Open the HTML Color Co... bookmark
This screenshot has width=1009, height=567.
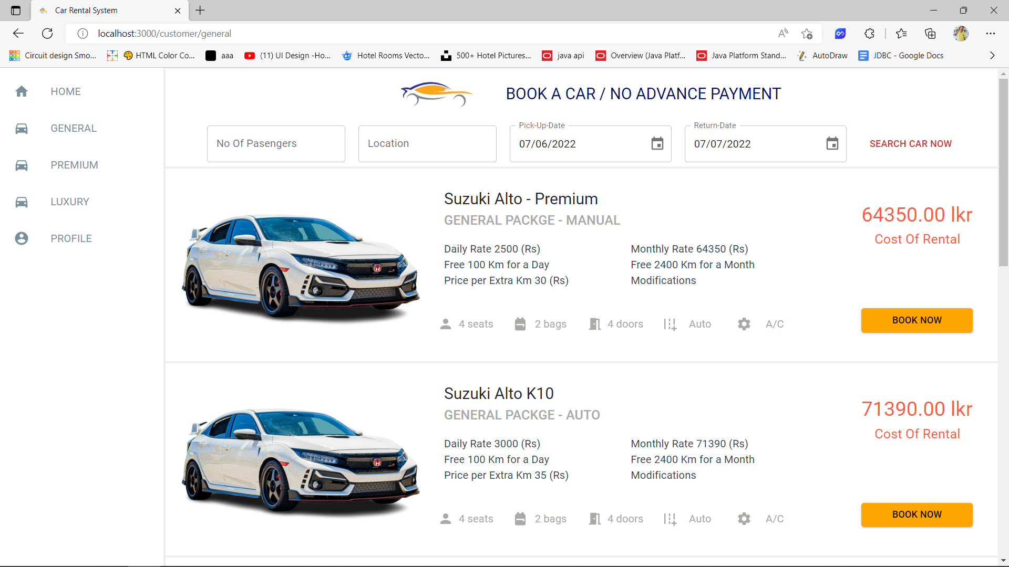click(159, 56)
